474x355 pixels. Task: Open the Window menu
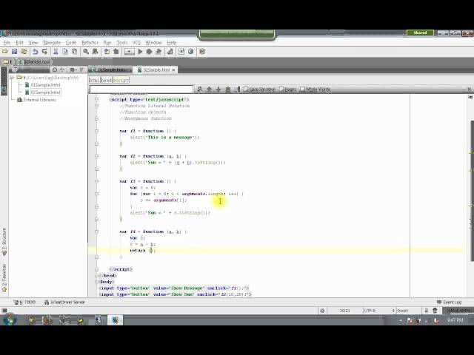(153, 43)
